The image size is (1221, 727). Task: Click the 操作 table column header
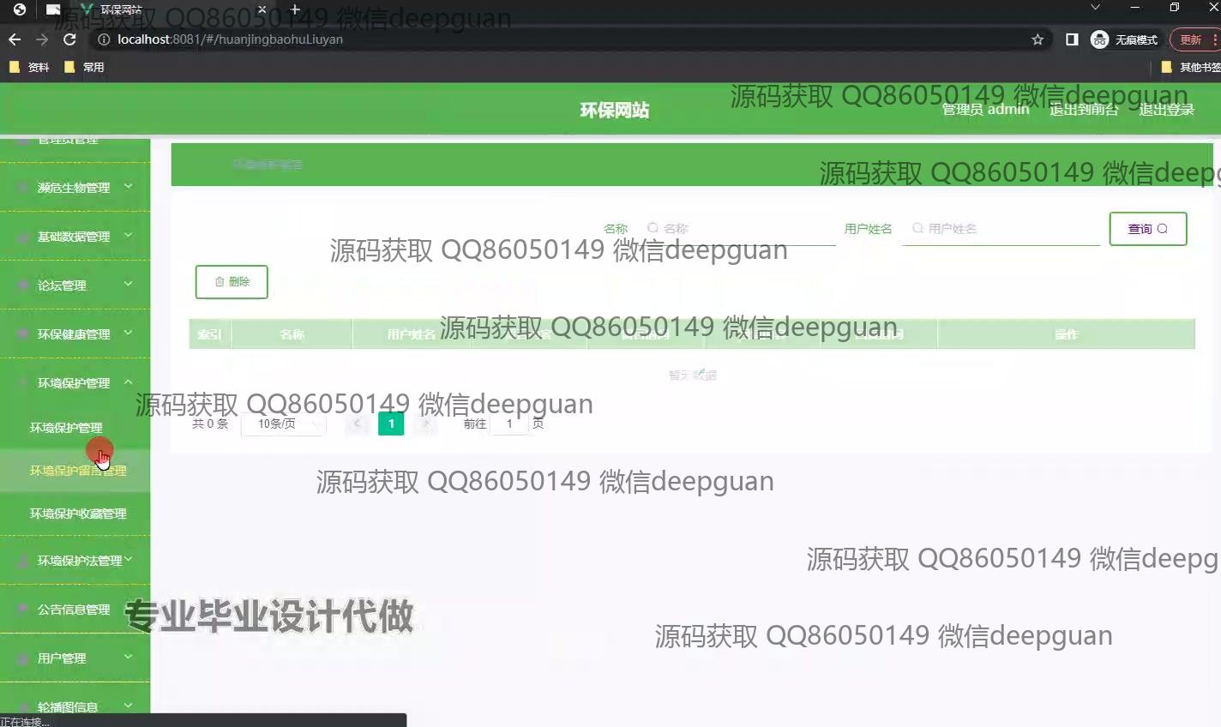point(1066,334)
